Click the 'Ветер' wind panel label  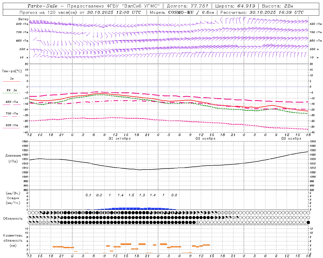pyautogui.click(x=23, y=19)
